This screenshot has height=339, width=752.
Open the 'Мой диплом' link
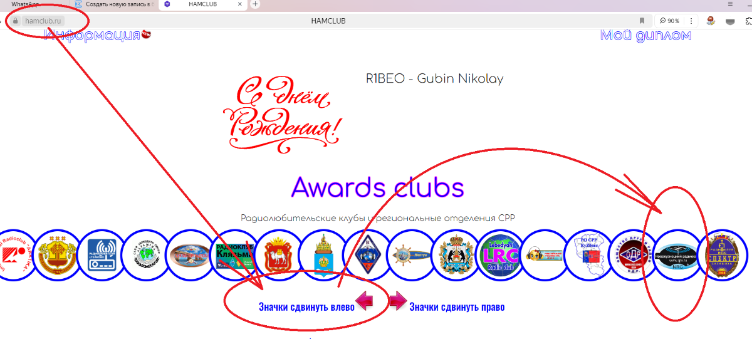pyautogui.click(x=645, y=35)
